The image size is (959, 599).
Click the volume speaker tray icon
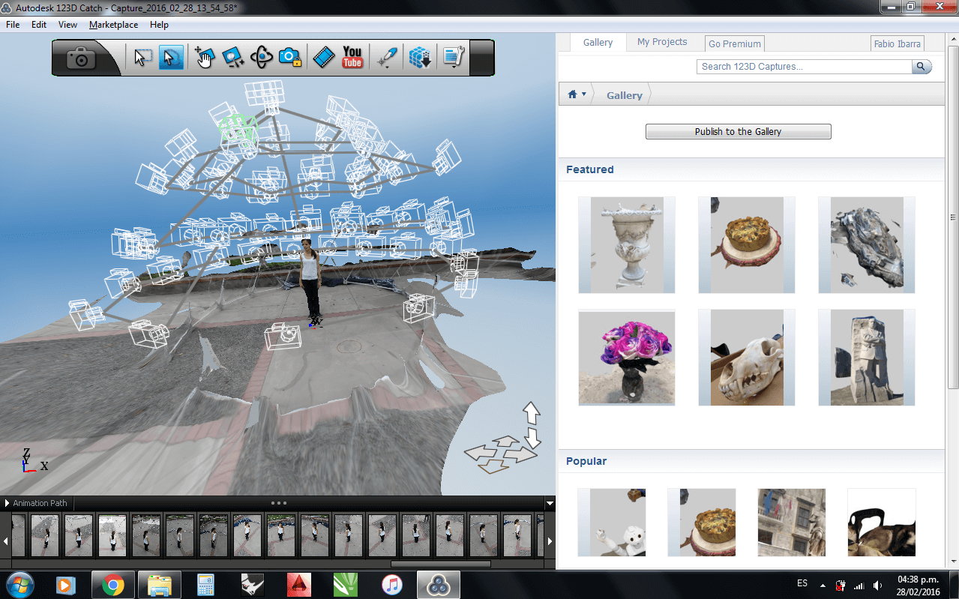[878, 585]
